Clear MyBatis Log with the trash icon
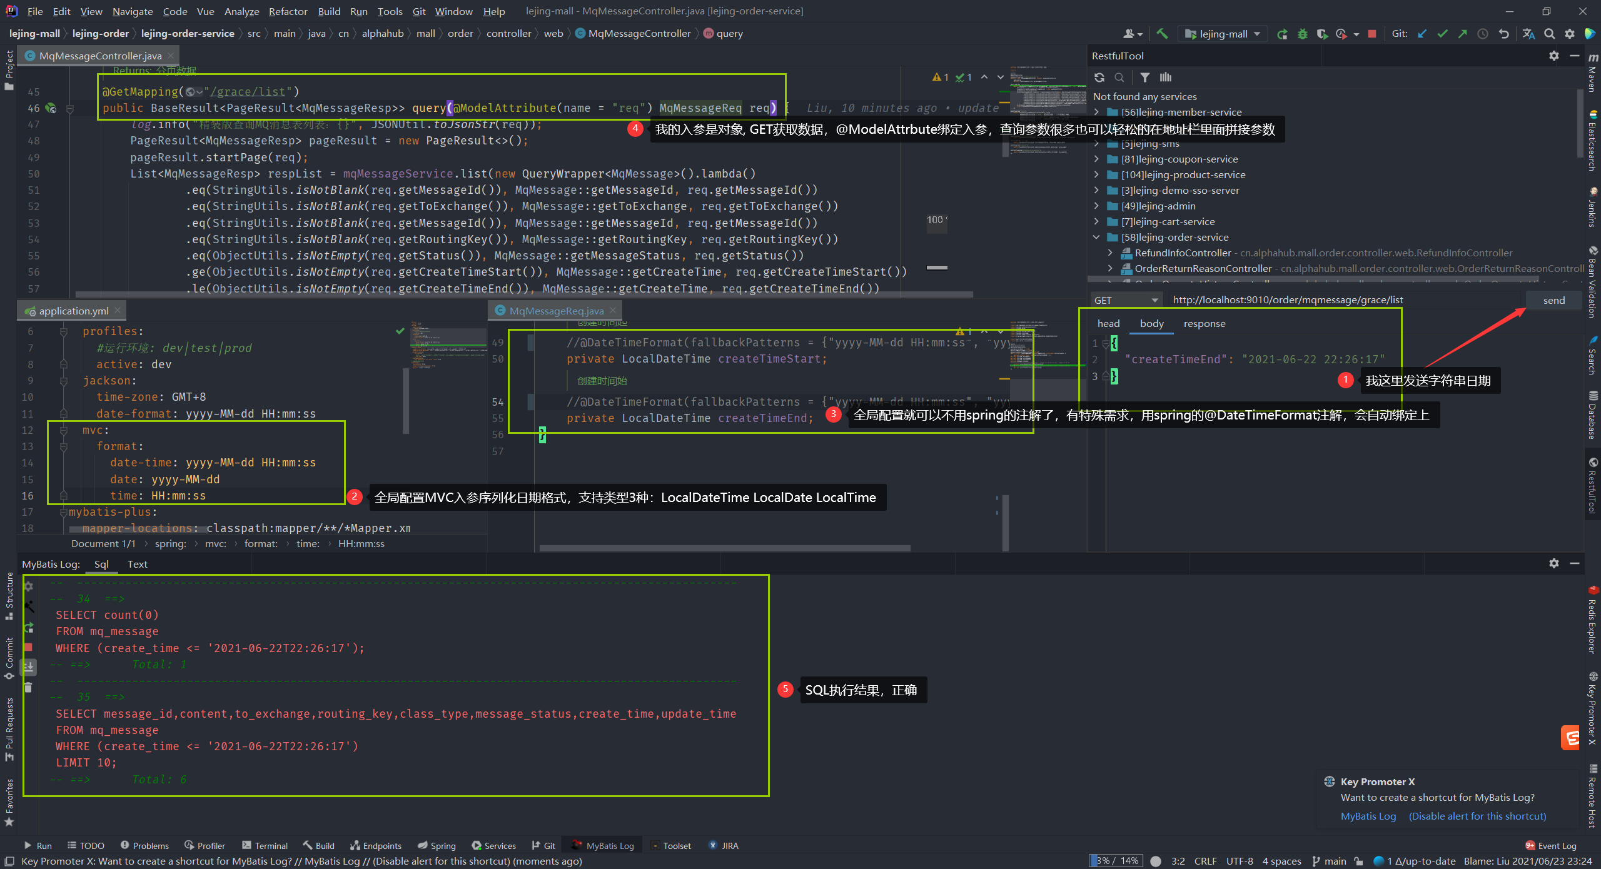Screen dimensions: 1601x869 pyautogui.click(x=28, y=688)
